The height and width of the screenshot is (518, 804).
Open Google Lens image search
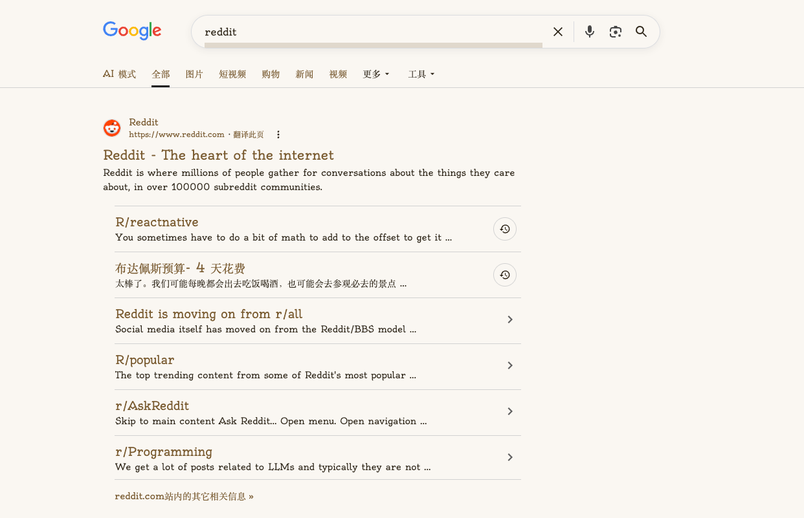tap(616, 32)
